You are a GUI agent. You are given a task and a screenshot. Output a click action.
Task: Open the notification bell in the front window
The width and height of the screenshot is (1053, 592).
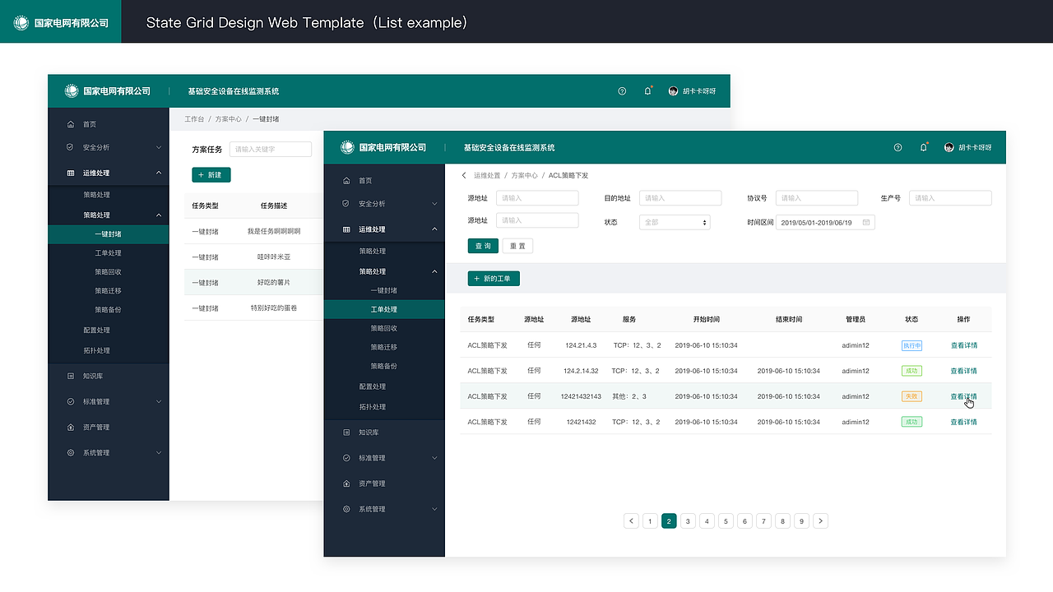923,147
